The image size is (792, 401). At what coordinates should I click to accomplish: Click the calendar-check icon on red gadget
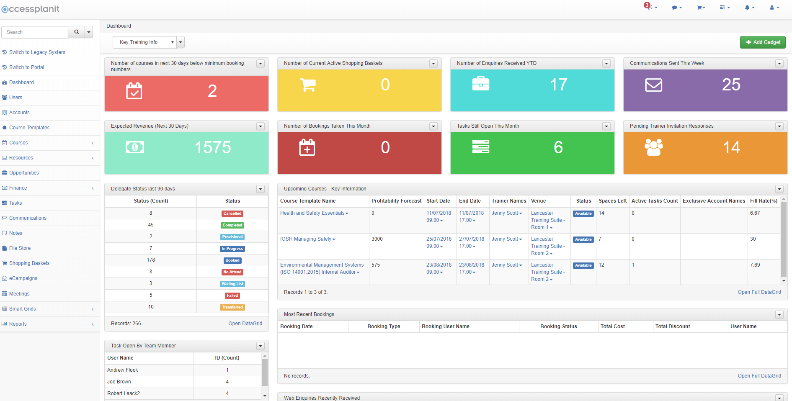[134, 91]
